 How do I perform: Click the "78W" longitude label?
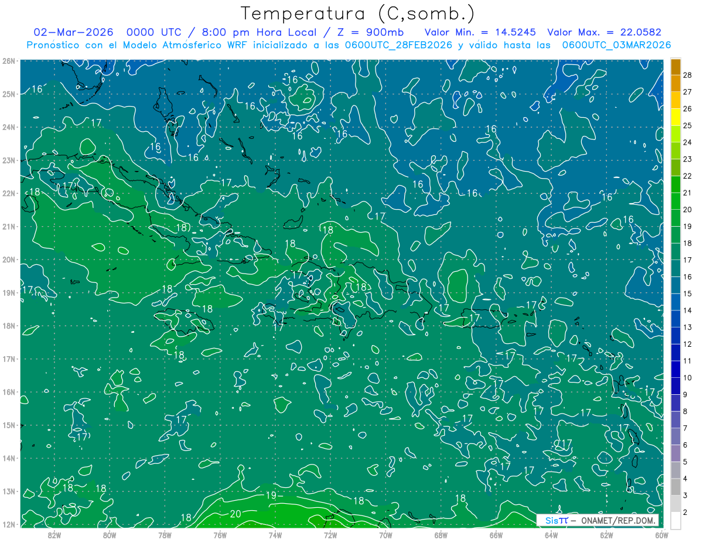click(x=165, y=535)
